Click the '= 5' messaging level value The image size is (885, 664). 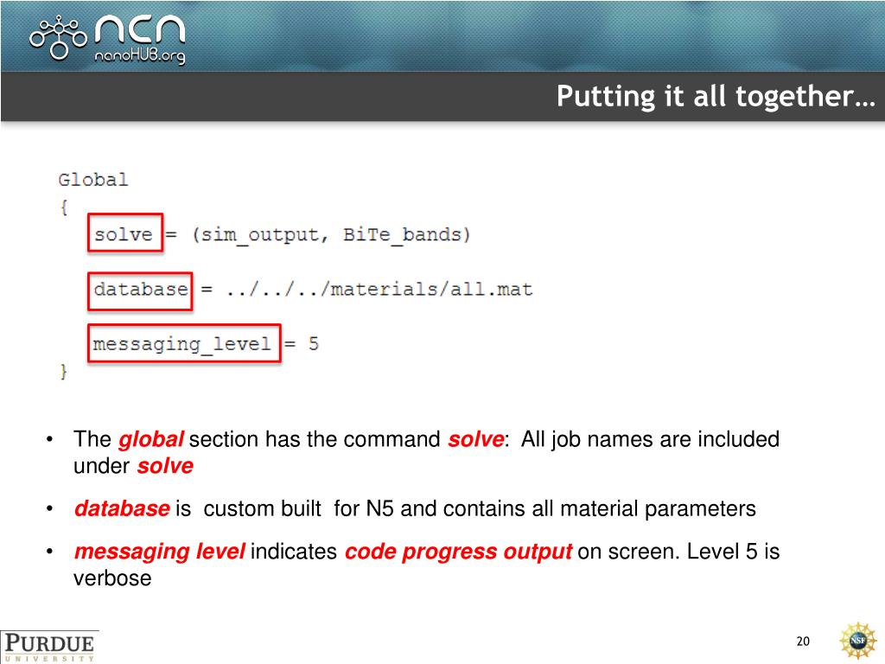[x=302, y=343]
